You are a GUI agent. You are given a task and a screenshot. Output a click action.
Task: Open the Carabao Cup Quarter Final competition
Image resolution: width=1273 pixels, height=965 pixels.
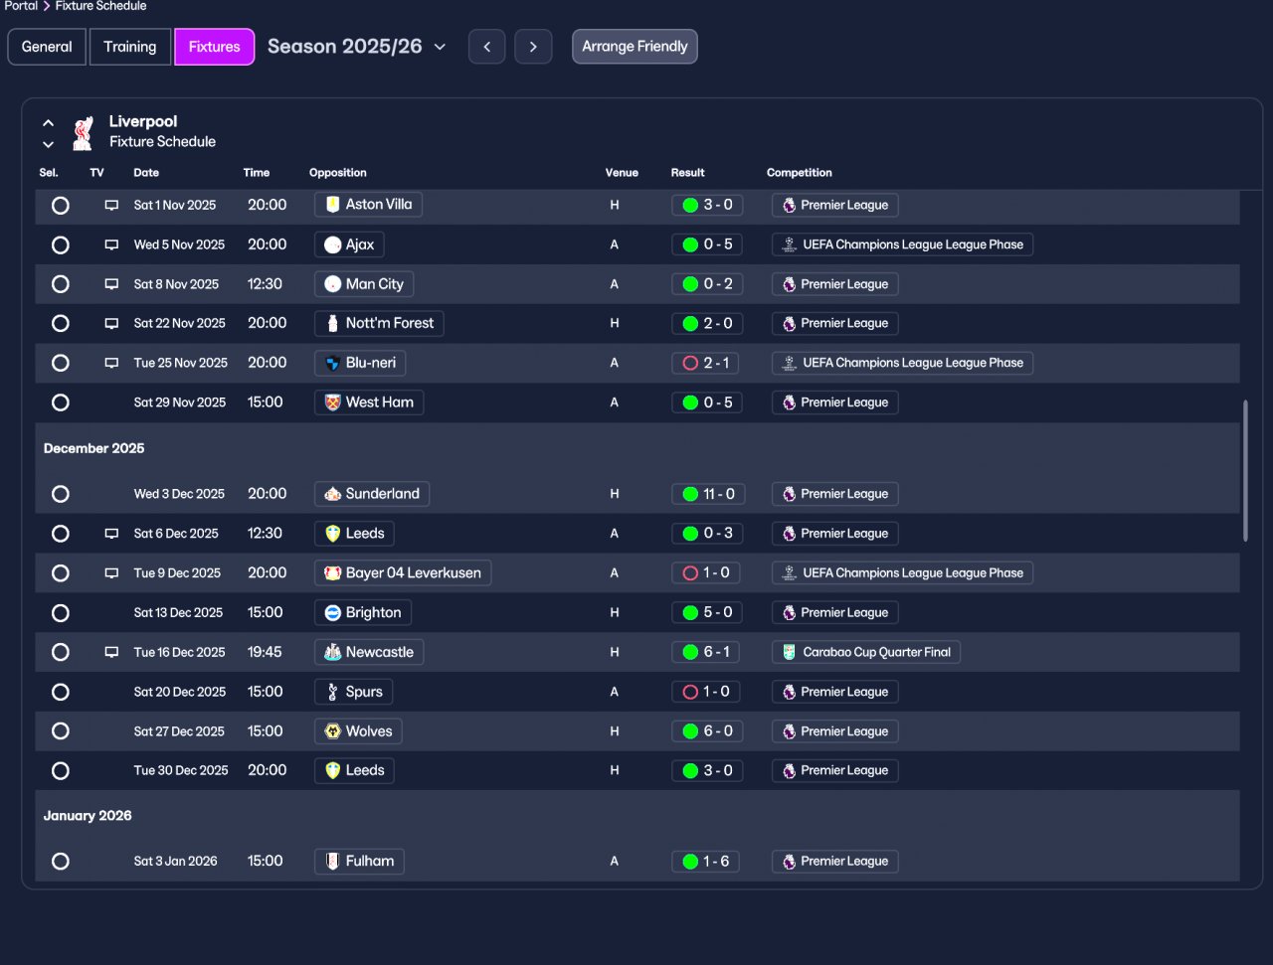click(866, 653)
